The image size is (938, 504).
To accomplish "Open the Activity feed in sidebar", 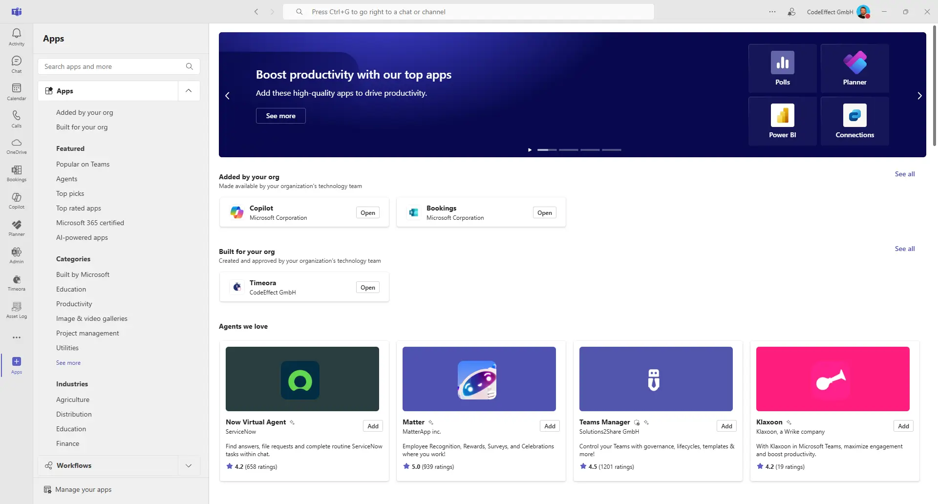I will [x=17, y=37].
